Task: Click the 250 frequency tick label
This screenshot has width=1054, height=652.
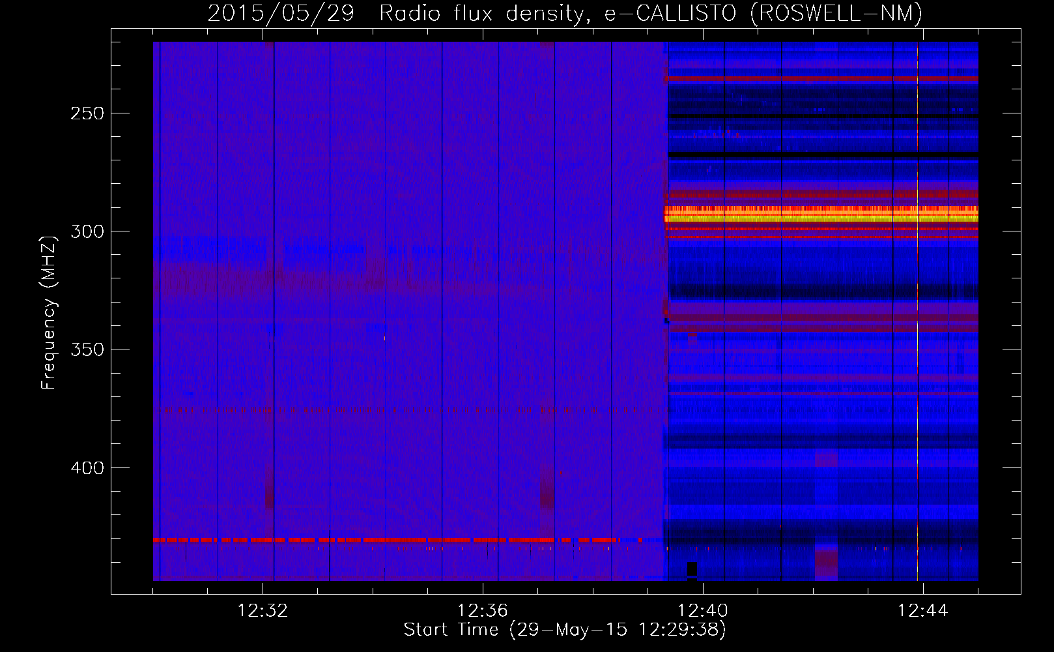Action: 87,113
